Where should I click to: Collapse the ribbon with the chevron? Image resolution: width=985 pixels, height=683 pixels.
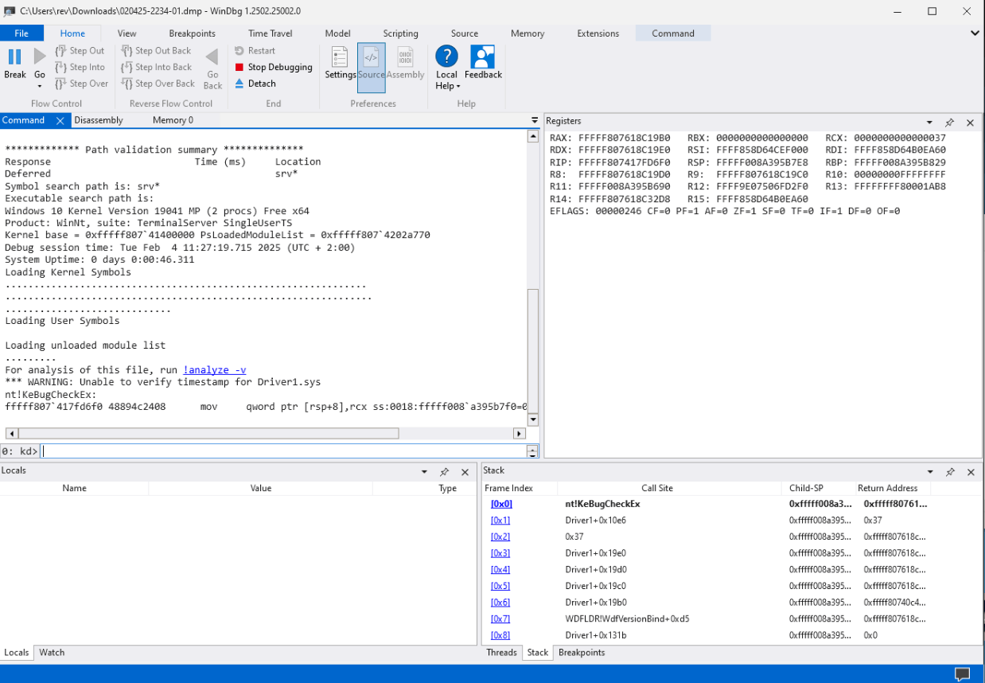click(x=975, y=33)
